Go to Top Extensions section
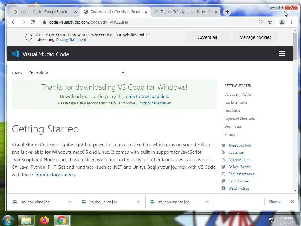This screenshot has width=301, height=226. pos(236,102)
